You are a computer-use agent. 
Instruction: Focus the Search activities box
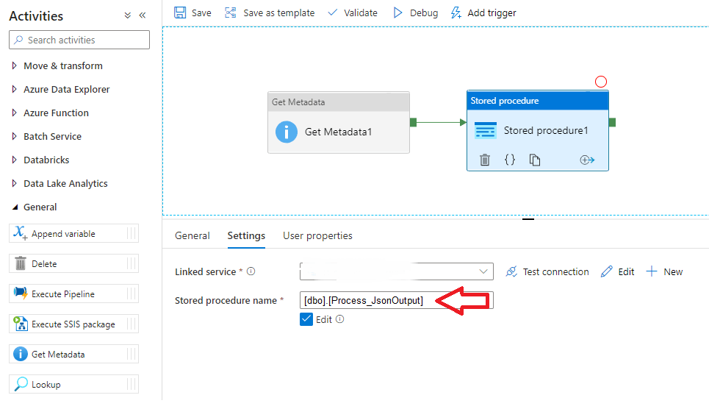click(79, 40)
